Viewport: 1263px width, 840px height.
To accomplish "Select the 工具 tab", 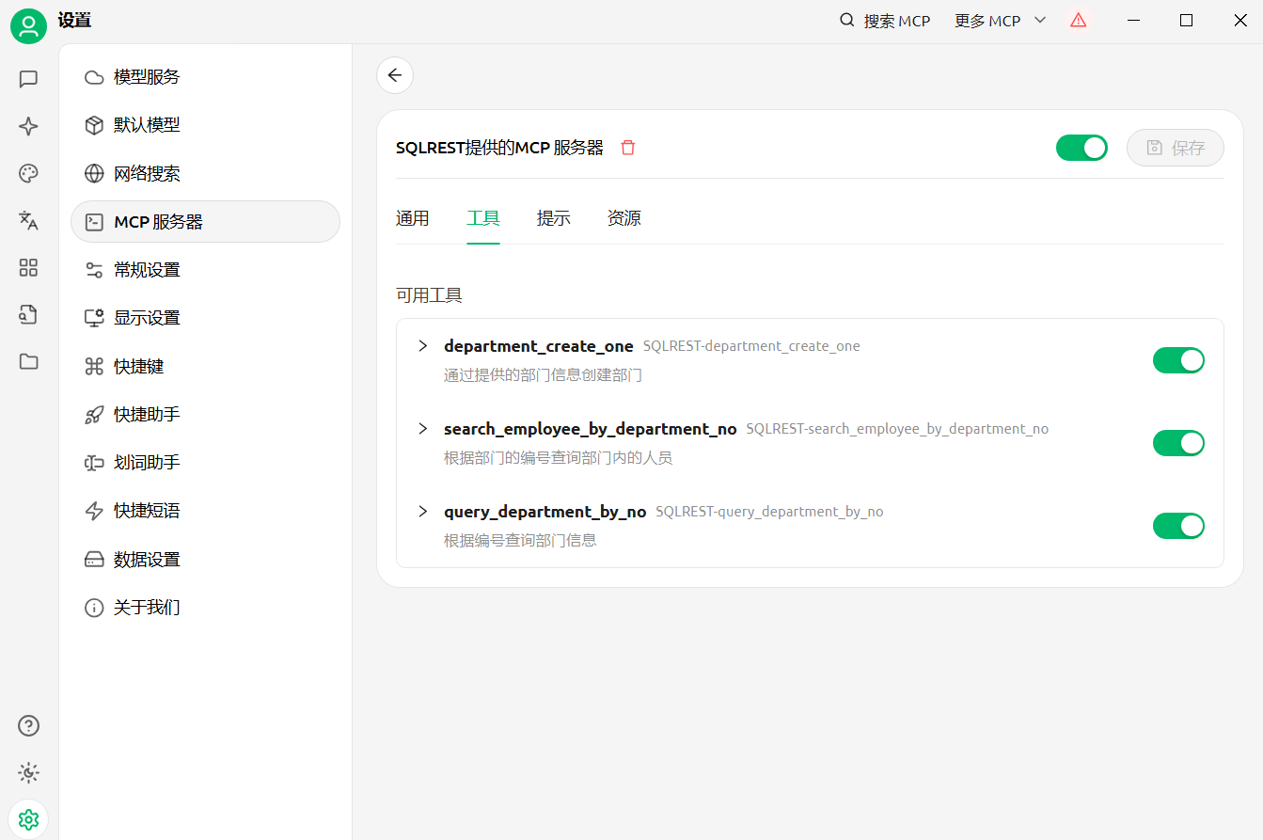I will pos(483,218).
